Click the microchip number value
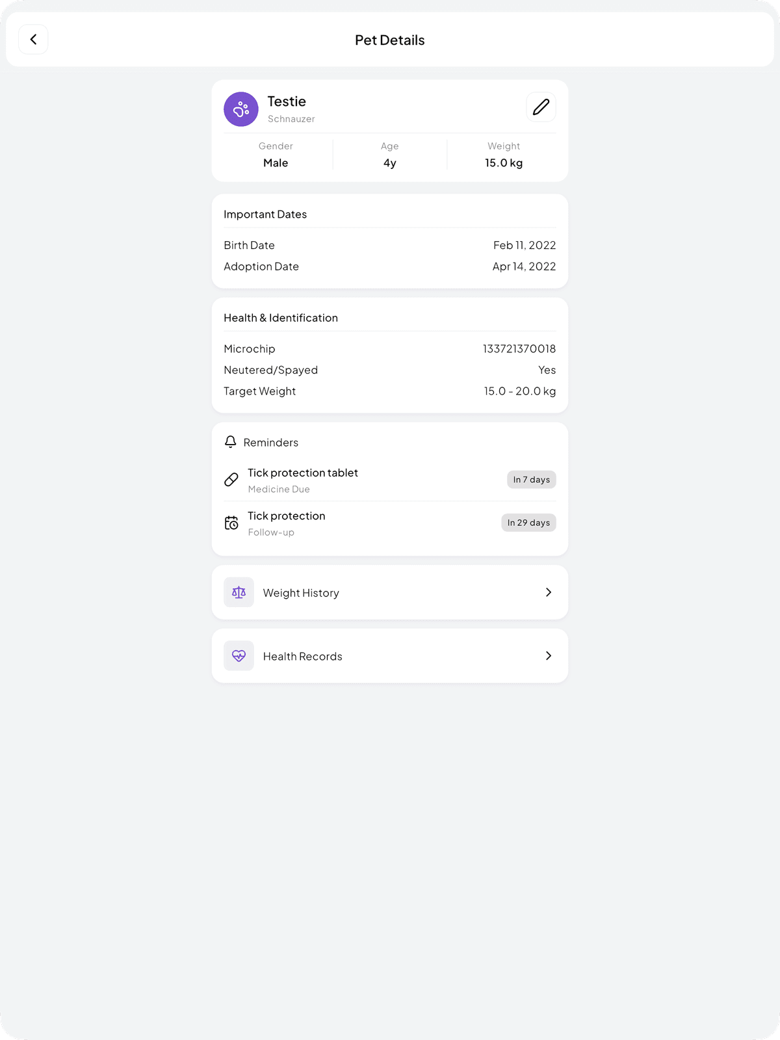780x1040 pixels. (519, 348)
